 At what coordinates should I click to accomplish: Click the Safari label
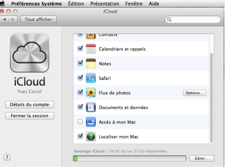coord(105,78)
